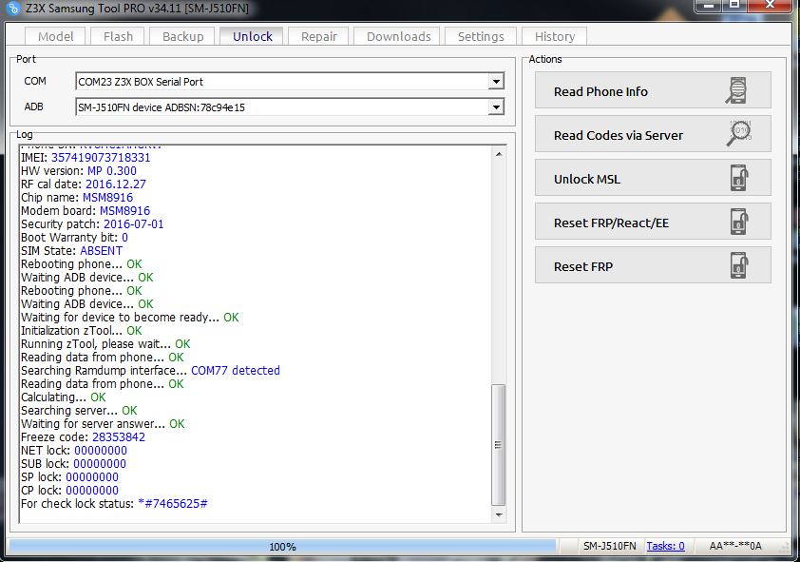Click the NET lock 00000000 line
The image size is (800, 562).
[x=74, y=451]
